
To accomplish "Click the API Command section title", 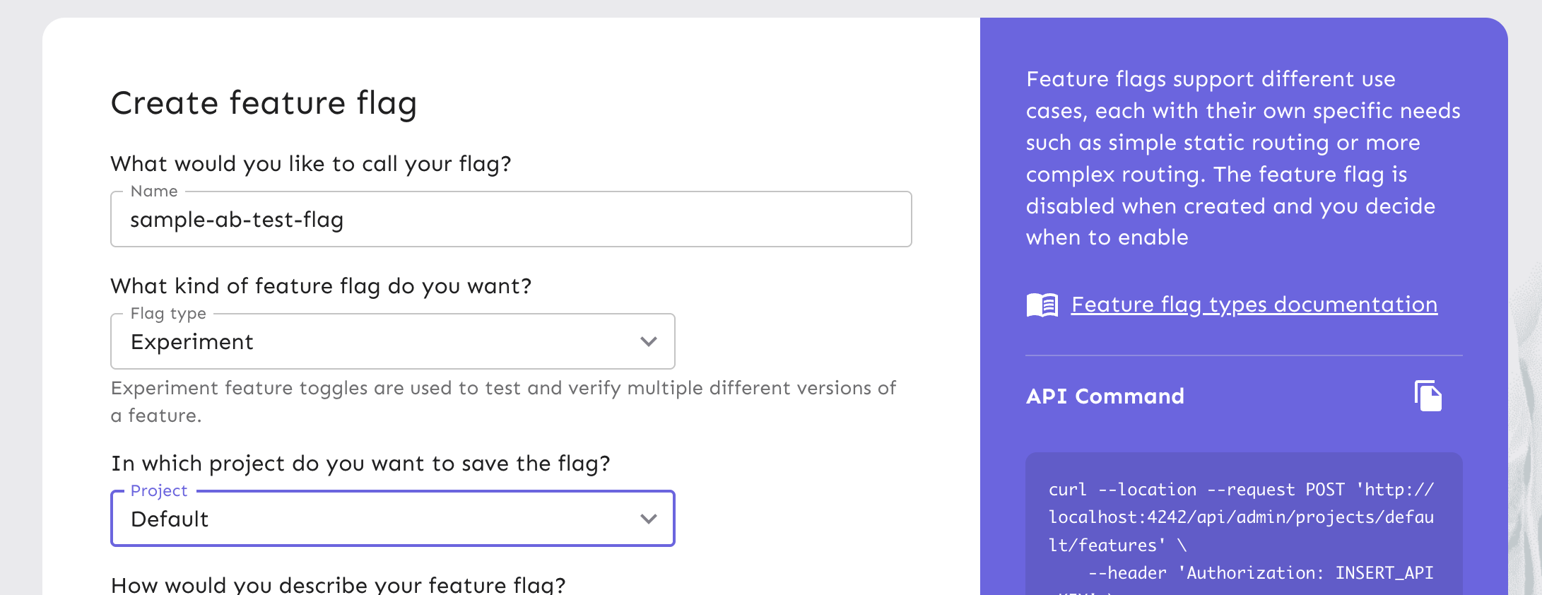I will pos(1105,396).
